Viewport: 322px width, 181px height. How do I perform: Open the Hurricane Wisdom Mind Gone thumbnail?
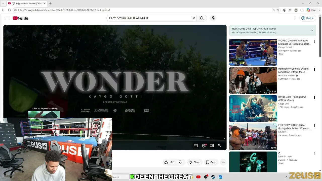pyautogui.click(x=253, y=80)
